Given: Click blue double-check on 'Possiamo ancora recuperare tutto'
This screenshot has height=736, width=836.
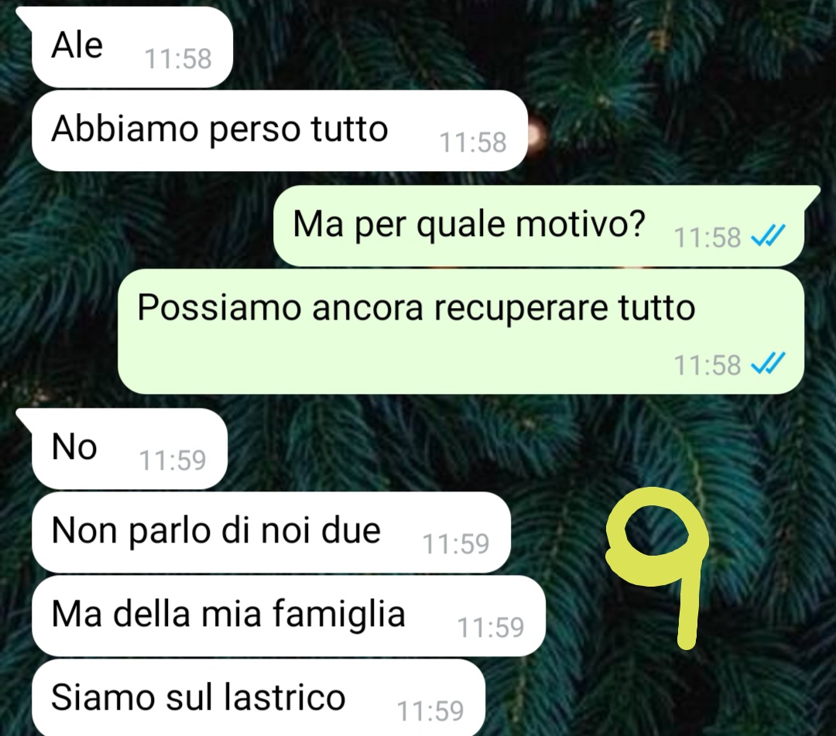Looking at the screenshot, I should tap(768, 364).
